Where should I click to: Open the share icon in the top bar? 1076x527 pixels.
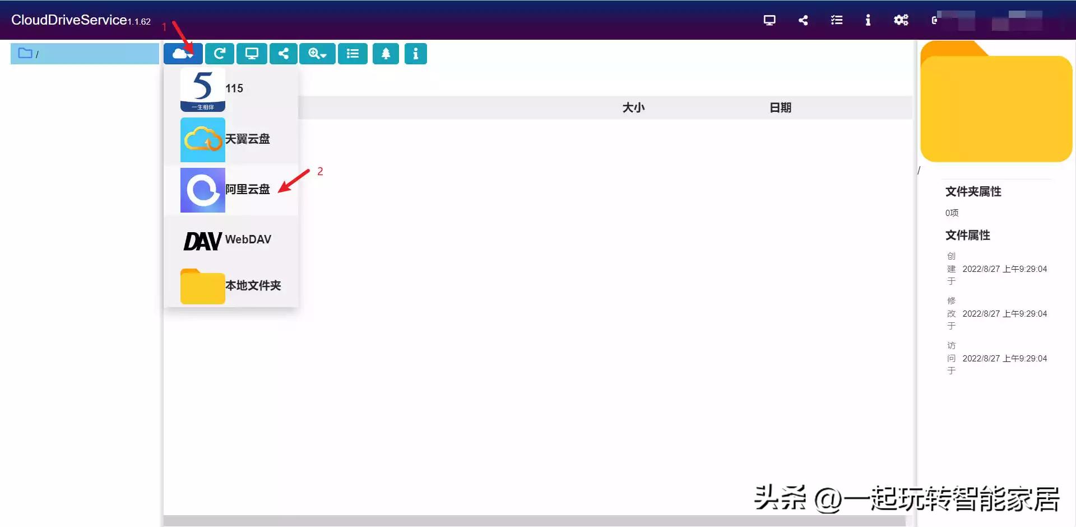[x=803, y=20]
